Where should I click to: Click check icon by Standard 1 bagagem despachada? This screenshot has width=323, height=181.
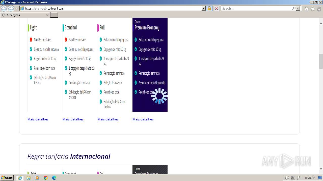[66, 68]
